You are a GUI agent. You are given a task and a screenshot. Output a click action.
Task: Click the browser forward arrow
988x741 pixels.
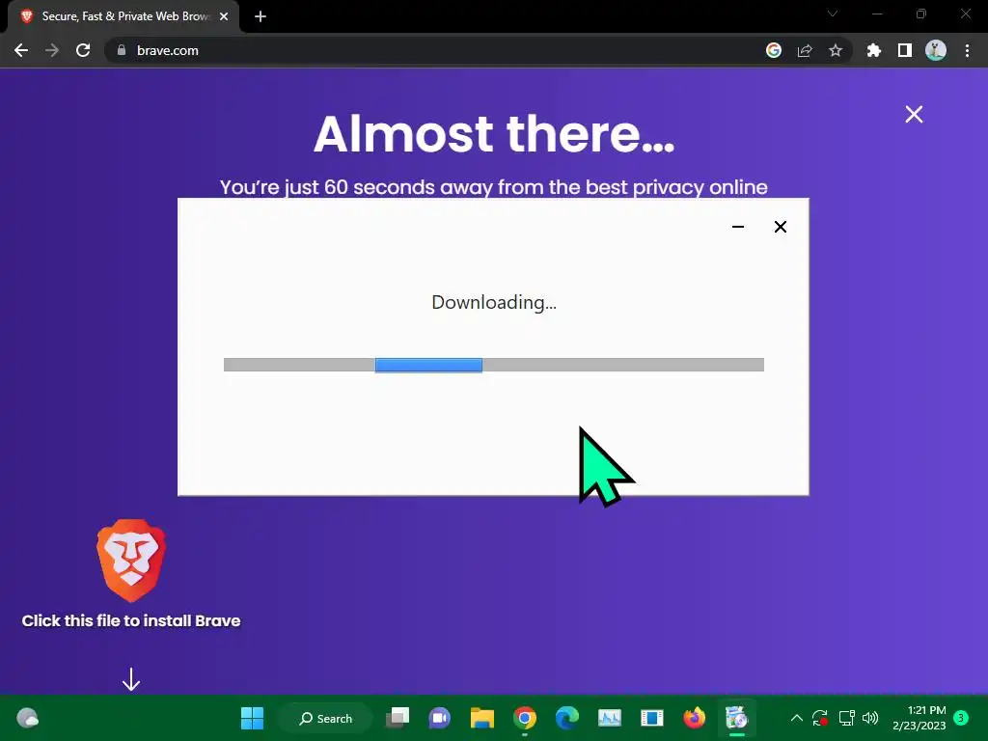tap(52, 50)
